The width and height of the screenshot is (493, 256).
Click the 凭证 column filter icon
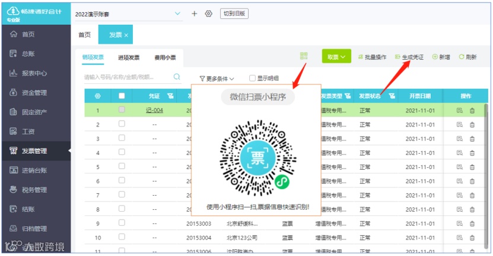coord(170,96)
